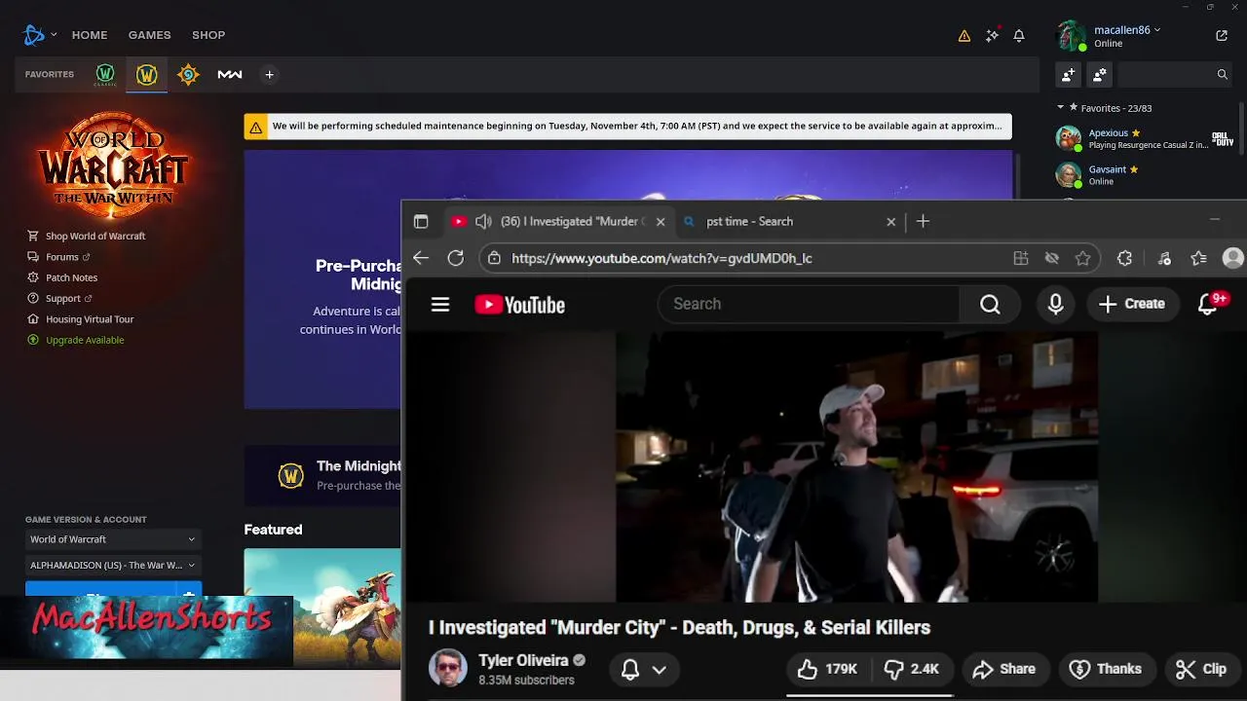Click tracking prevention eye-slash icon
The width and height of the screenshot is (1247, 701).
pos(1052,258)
